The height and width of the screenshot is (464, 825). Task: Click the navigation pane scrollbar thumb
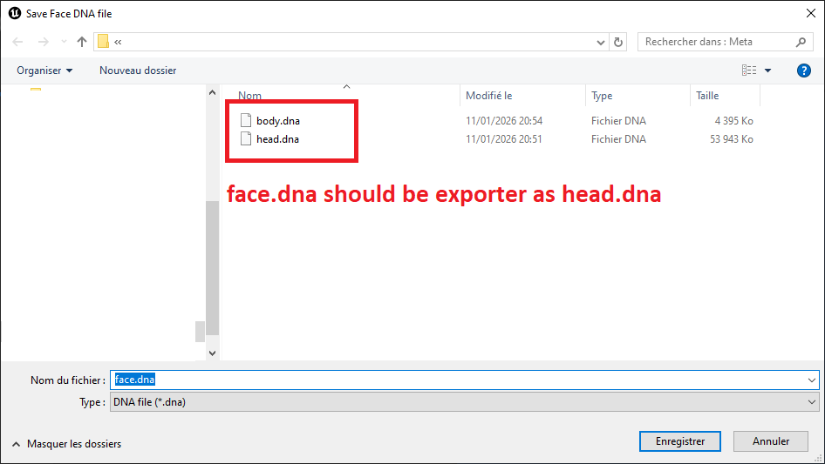tap(212, 268)
